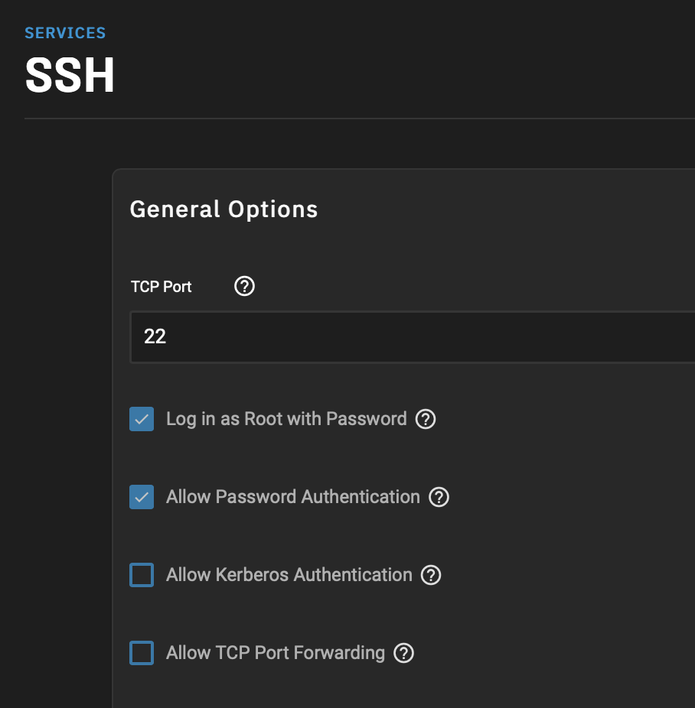The width and height of the screenshot is (695, 708).
Task: Click the Log in as Root with Password label text
Action: point(286,419)
